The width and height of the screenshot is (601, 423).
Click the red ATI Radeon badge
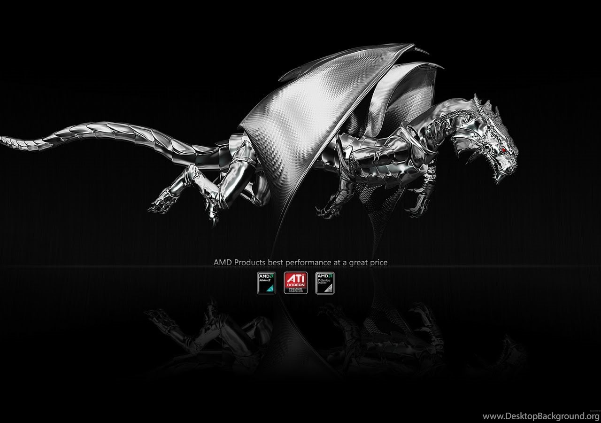point(296,283)
